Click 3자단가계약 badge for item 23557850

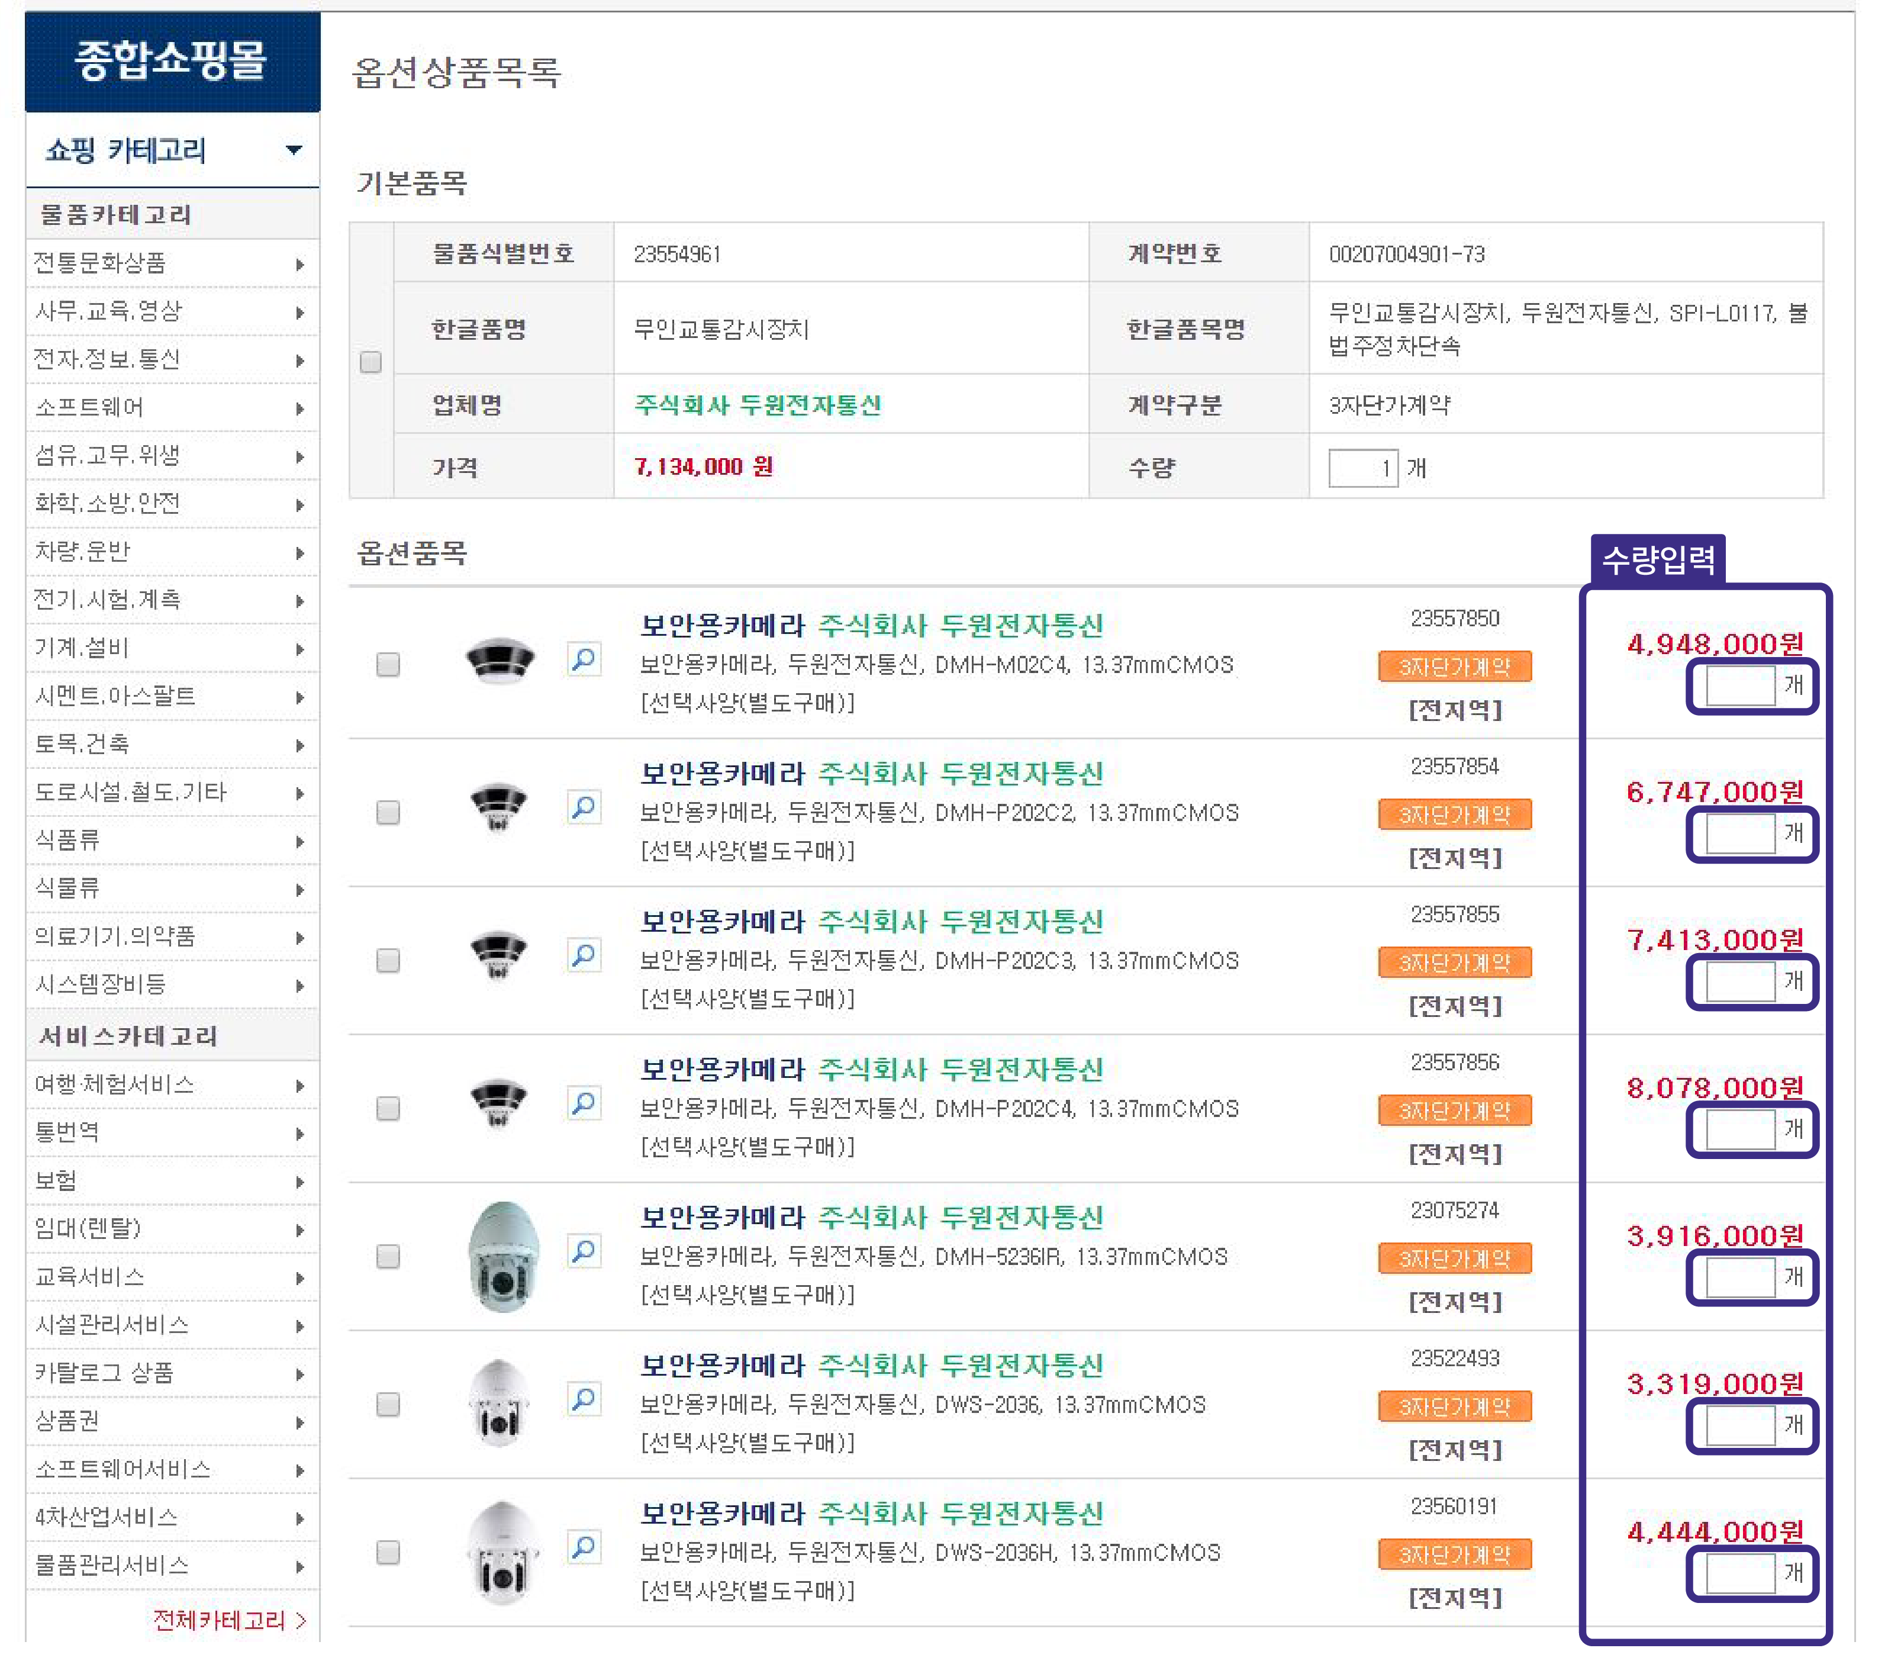[1454, 666]
